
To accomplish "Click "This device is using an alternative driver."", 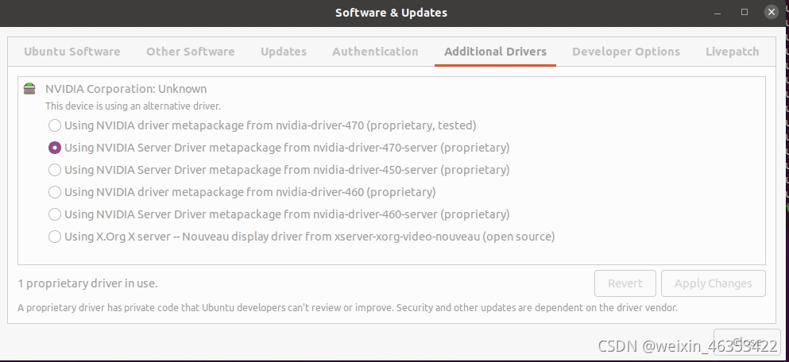I will pos(133,106).
